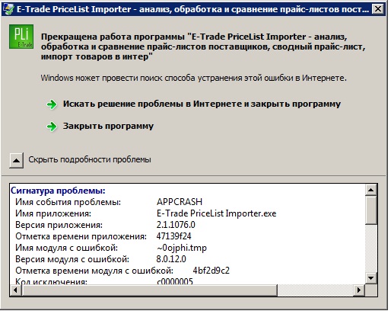Choose "Искать решение проблемы в Интернете и закрыть программу"
This screenshot has width=391, height=311.
pos(202,104)
